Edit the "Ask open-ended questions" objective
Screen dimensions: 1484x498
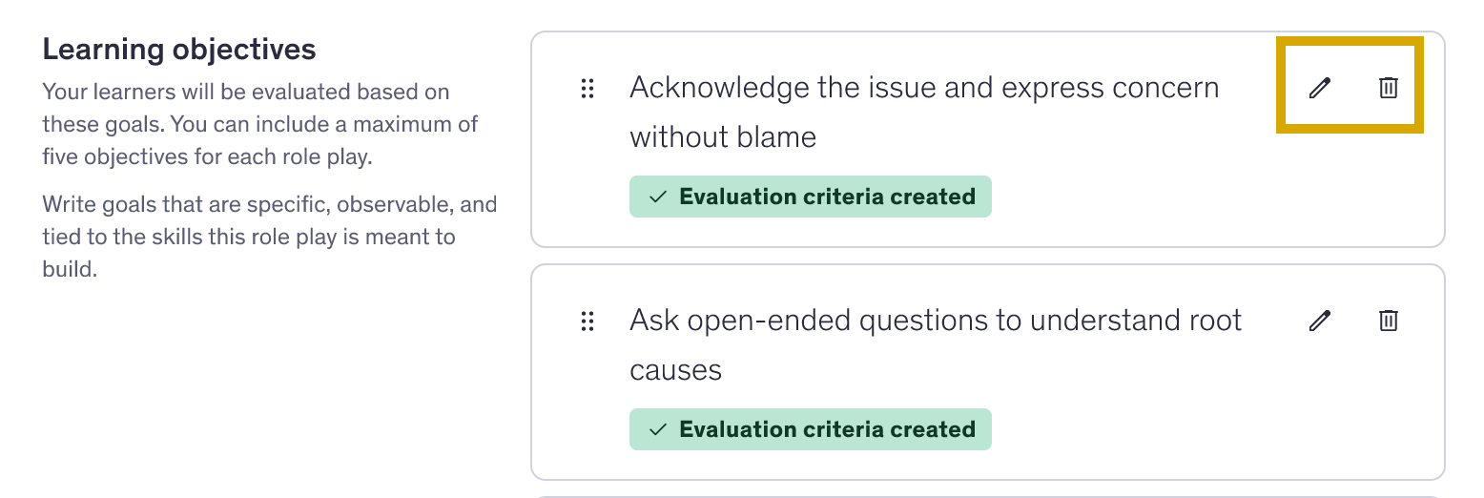(1319, 322)
